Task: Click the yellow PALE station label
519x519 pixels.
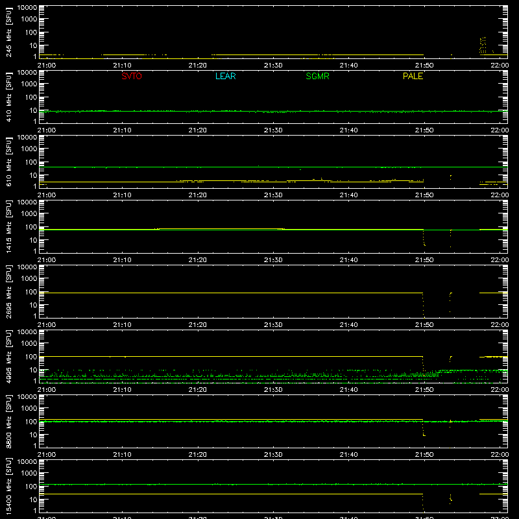Action: point(413,76)
